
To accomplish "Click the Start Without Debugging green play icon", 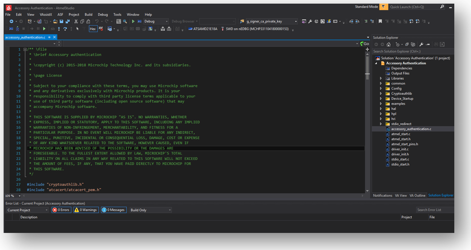I will (x=133, y=21).
